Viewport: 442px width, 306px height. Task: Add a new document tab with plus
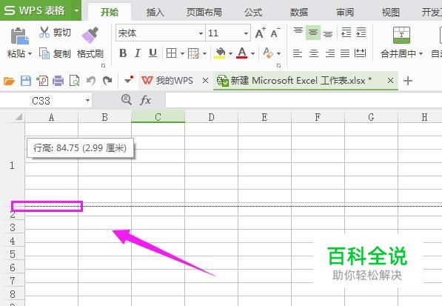(x=408, y=81)
